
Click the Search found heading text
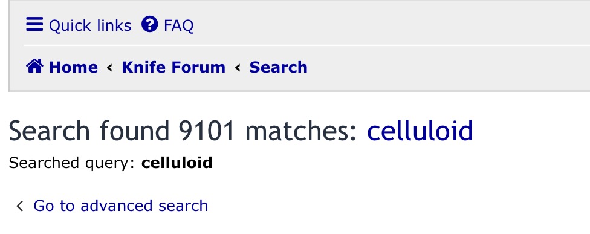[89, 131]
